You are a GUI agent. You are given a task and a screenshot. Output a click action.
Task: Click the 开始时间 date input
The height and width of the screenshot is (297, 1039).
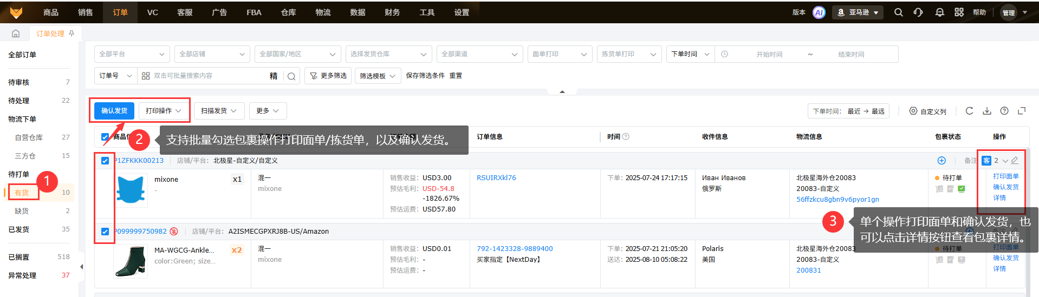tap(769, 55)
